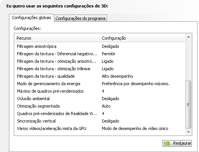Screen dimensions: 199x152
Task: Open the Permitir value for Diferencial negativo
Action: [108, 54]
